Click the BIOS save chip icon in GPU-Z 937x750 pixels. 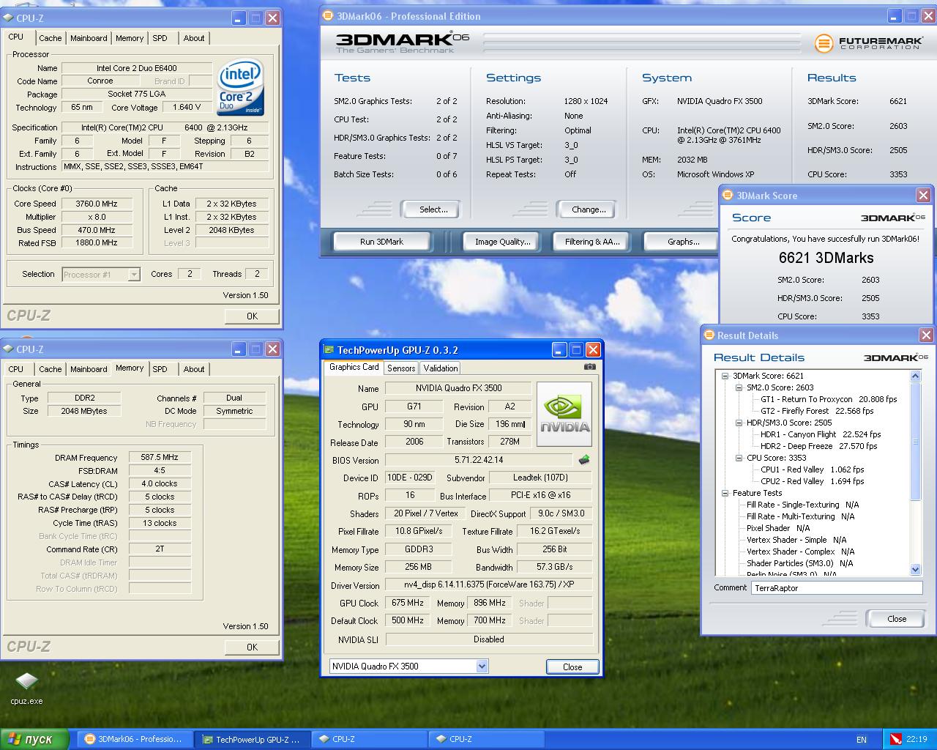[x=583, y=460]
